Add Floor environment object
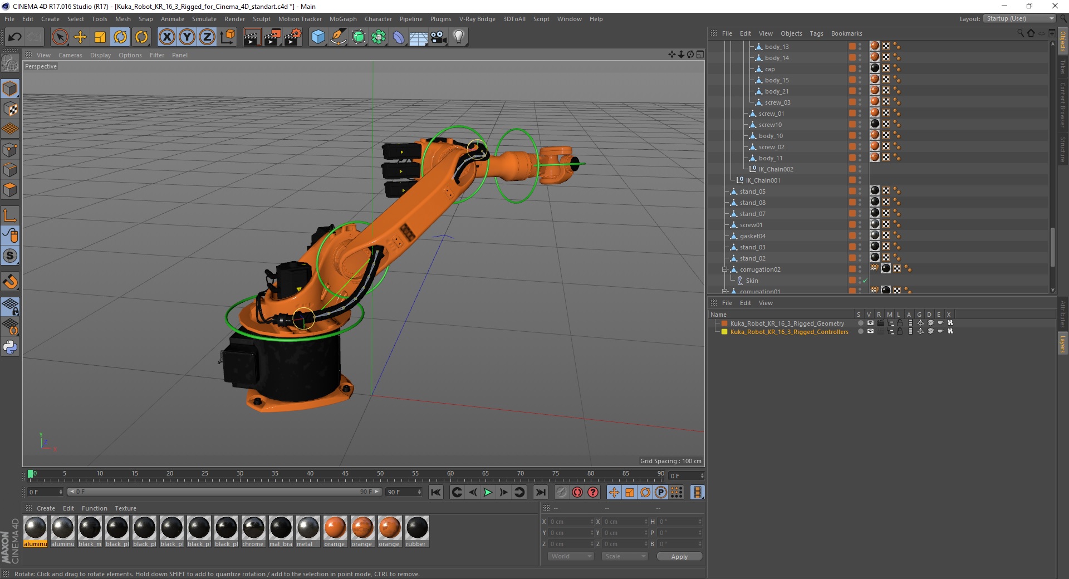Image resolution: width=1069 pixels, height=579 pixels. coord(419,37)
